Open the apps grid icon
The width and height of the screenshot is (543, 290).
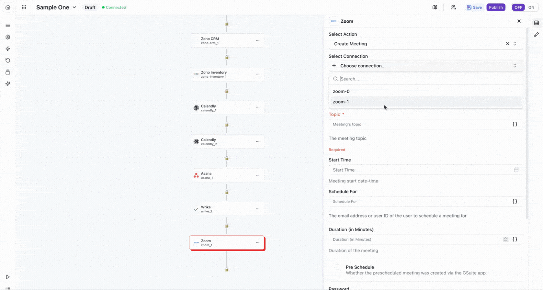coord(24,7)
